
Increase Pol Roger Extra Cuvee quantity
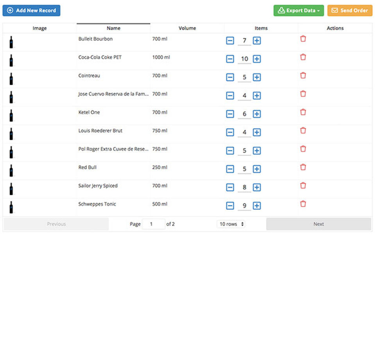(x=257, y=151)
